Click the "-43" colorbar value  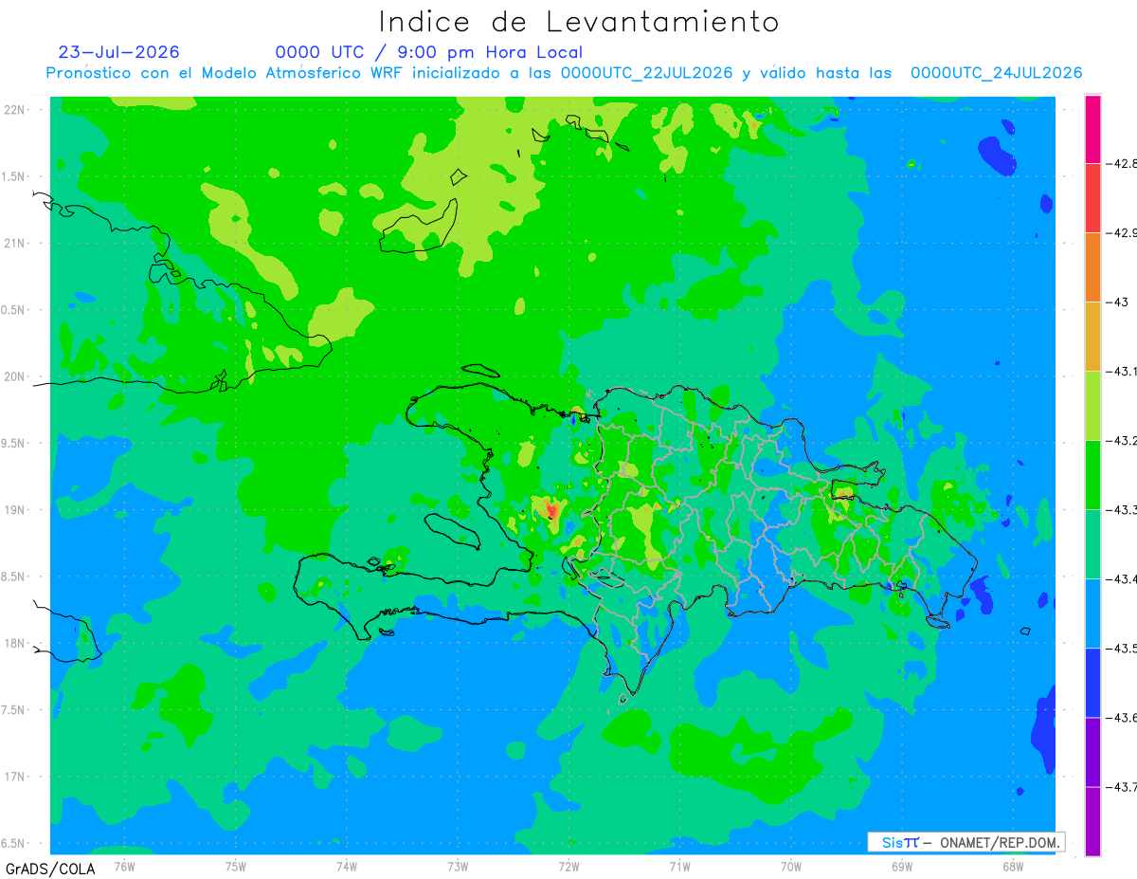coord(1116,302)
